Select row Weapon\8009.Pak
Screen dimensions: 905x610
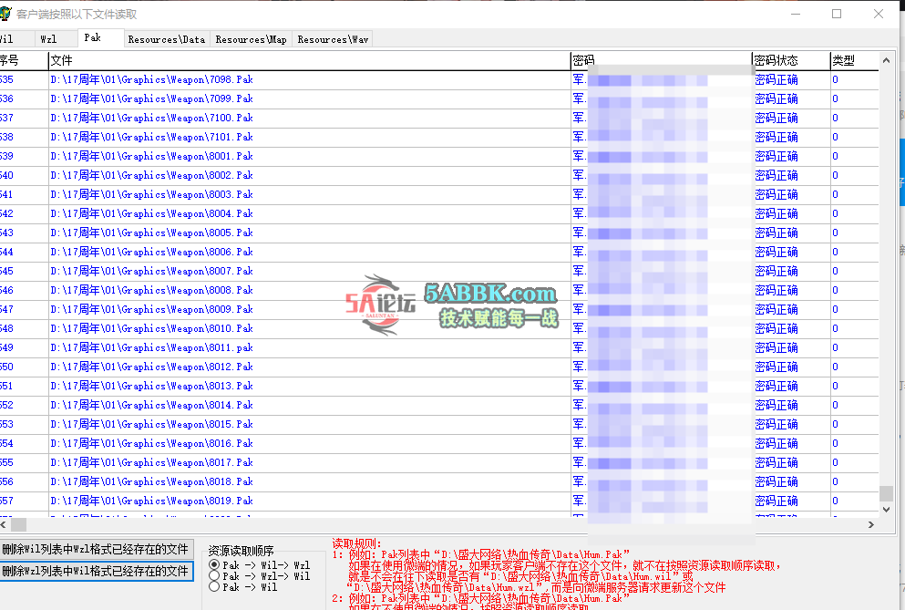click(438, 309)
